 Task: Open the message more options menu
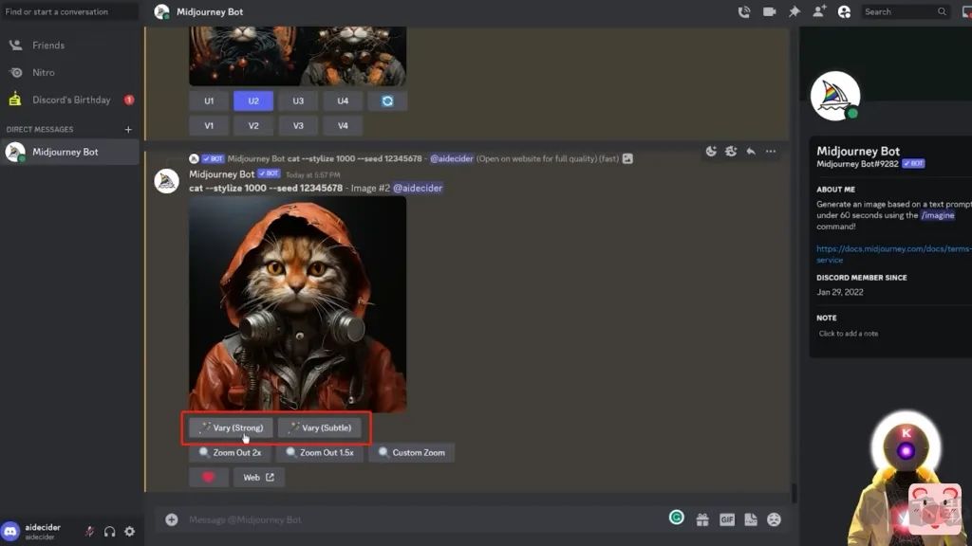coord(771,152)
